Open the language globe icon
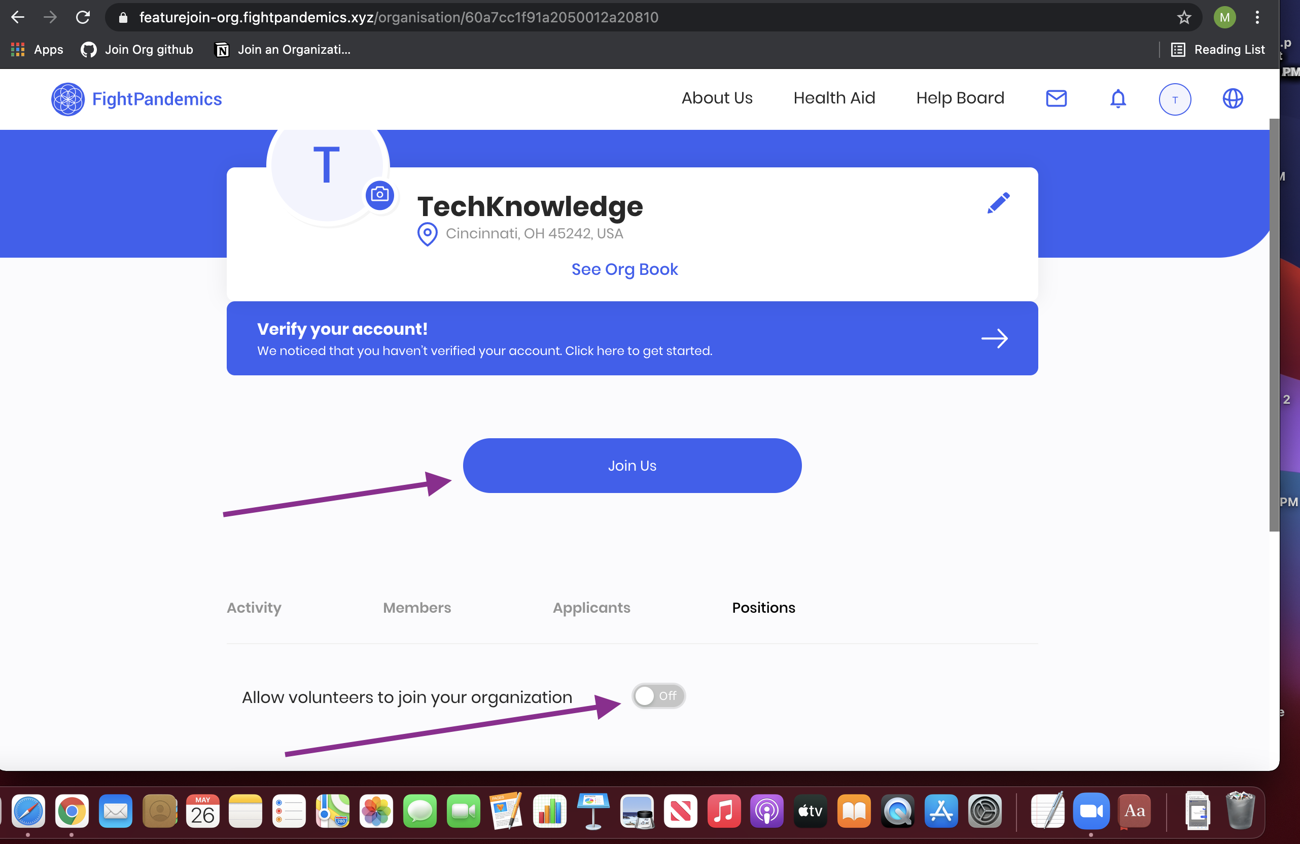Image resolution: width=1300 pixels, height=844 pixels. click(x=1232, y=98)
